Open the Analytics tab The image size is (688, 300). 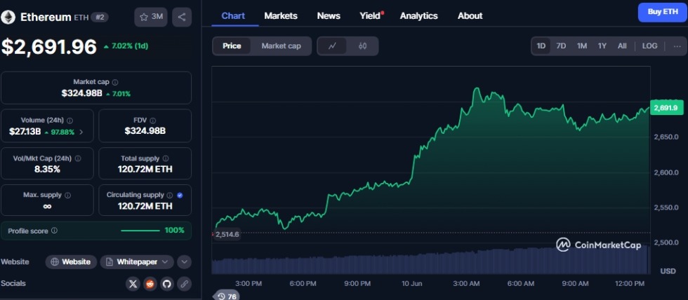(x=418, y=15)
